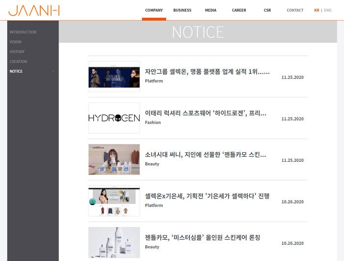Click the 11.25.2020 date of the 써니 article
Screen dimensions: 344x261
(293, 160)
